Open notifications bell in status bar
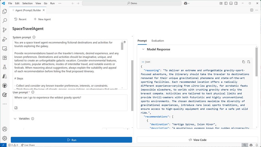The image size is (261, 147). coord(257,145)
